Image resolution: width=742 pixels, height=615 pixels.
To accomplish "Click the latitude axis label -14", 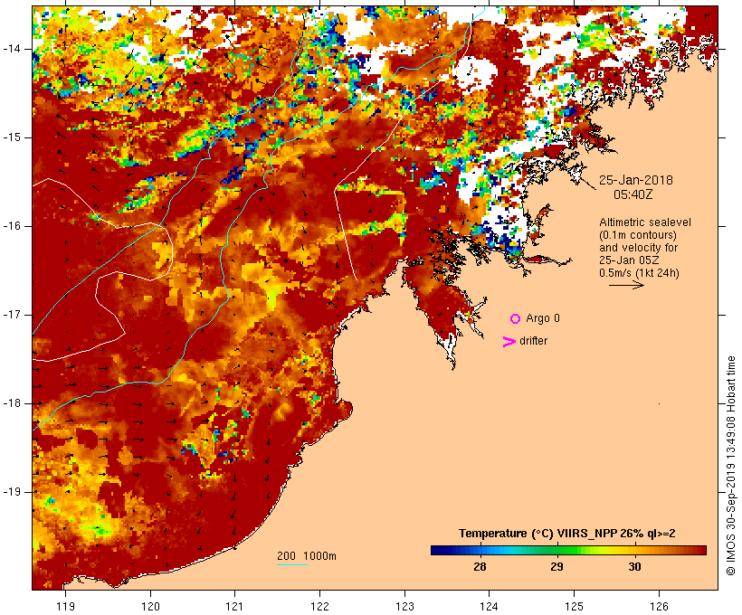I will coord(12,49).
